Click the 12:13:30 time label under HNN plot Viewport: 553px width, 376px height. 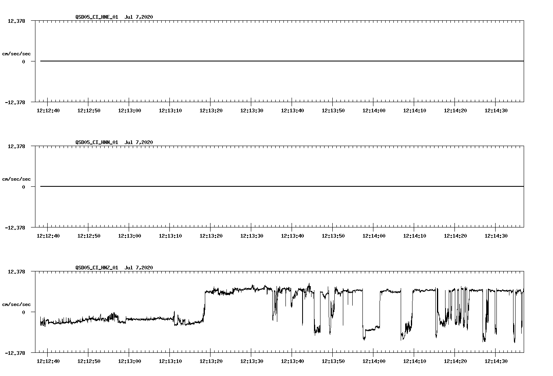(252, 236)
